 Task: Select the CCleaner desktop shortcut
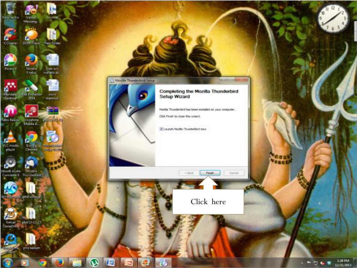coord(10,36)
